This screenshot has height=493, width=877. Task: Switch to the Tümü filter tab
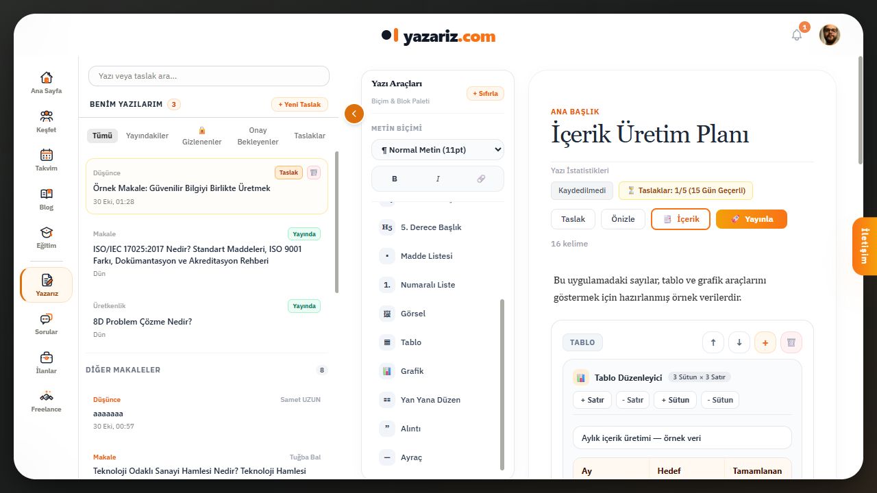[102, 136]
